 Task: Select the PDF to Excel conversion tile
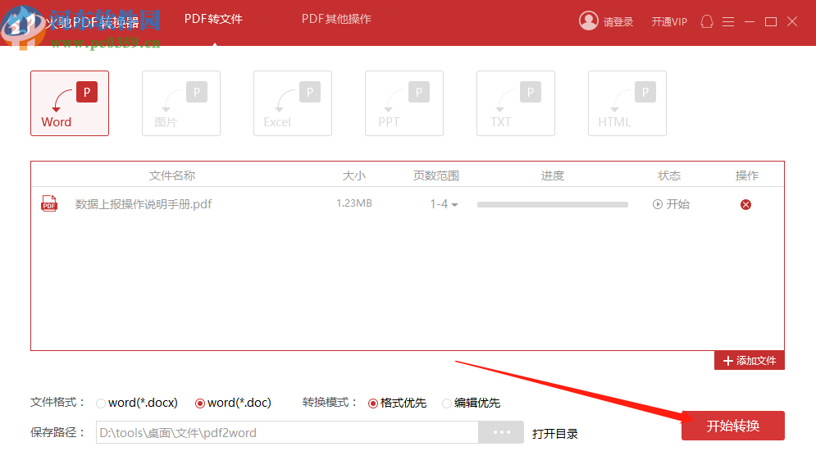[x=293, y=103]
